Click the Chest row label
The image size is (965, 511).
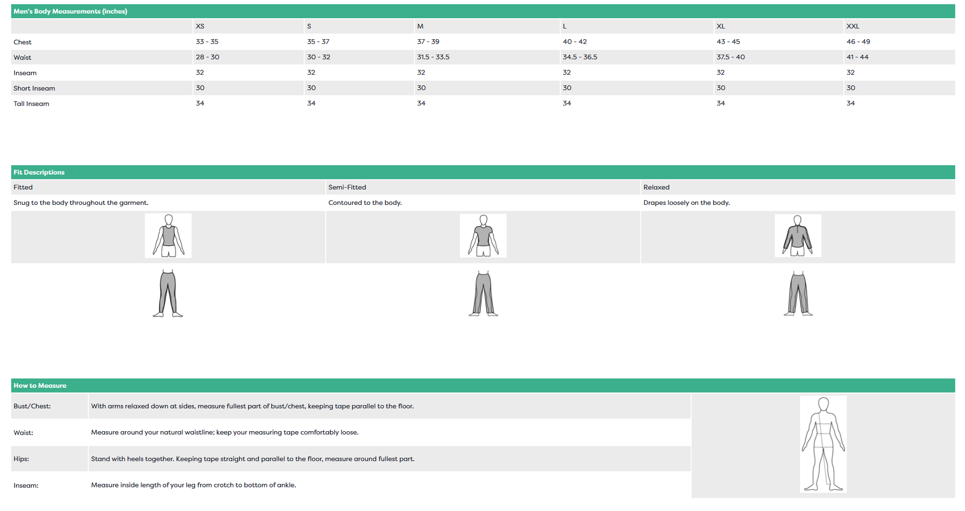click(x=23, y=42)
